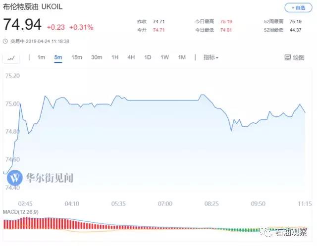This screenshot has height=246, width=317.
Task: Click the line chart type icon
Action: point(11,58)
